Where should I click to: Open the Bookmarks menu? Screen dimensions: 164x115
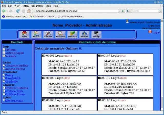[x=37, y=6]
